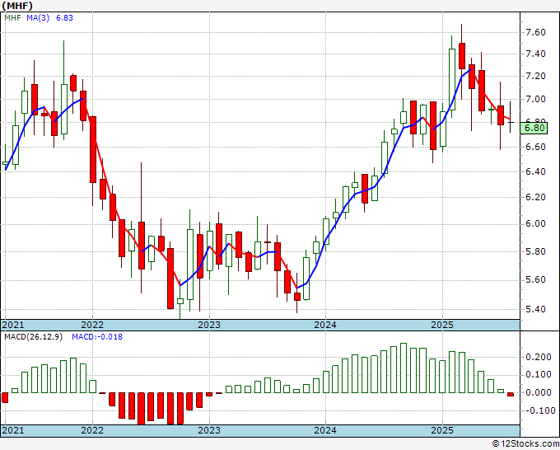The width and height of the screenshot is (560, 450).
Task: Click the 2021 label on MACD panel axis
Action: [x=13, y=430]
